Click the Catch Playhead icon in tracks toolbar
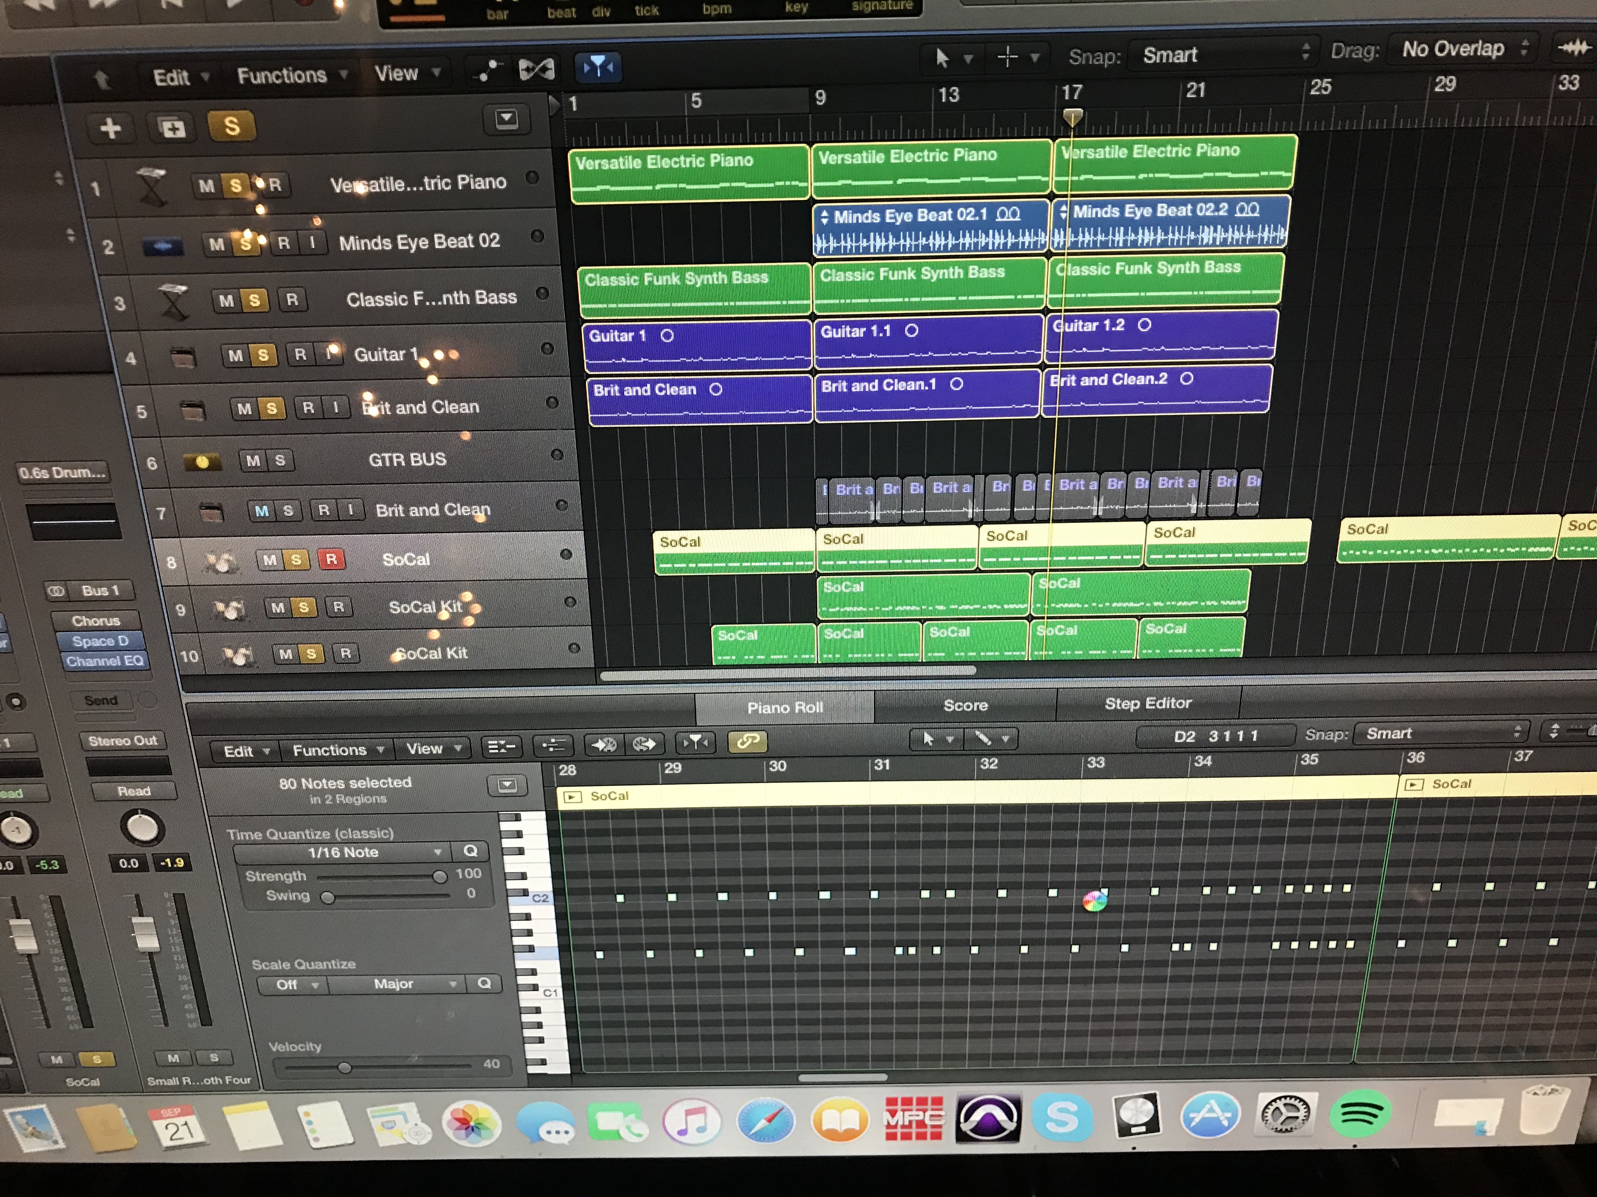Screen dimensions: 1597x1197 (x=598, y=67)
